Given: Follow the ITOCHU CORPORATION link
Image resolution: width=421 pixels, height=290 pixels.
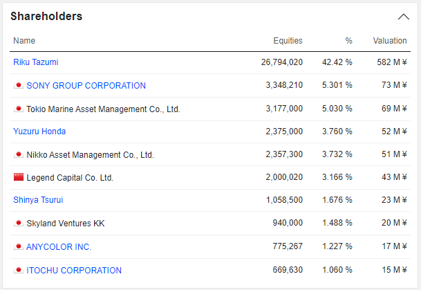Looking at the screenshot, I should pos(74,271).
